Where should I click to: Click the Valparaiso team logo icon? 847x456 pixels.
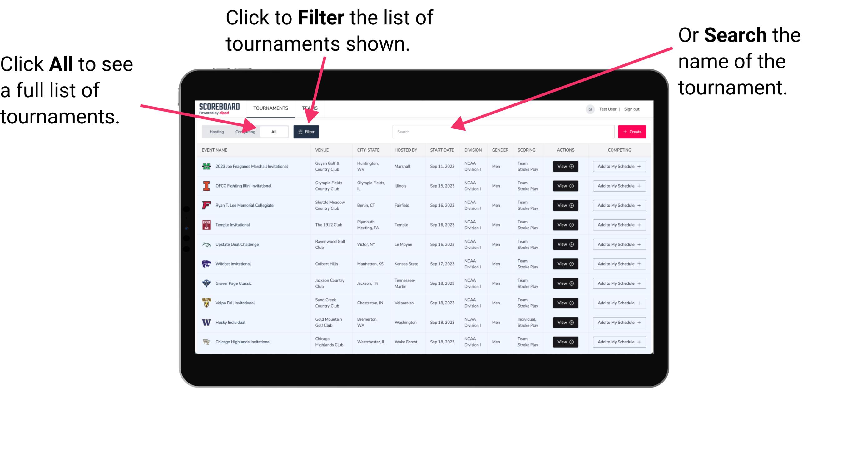point(206,303)
